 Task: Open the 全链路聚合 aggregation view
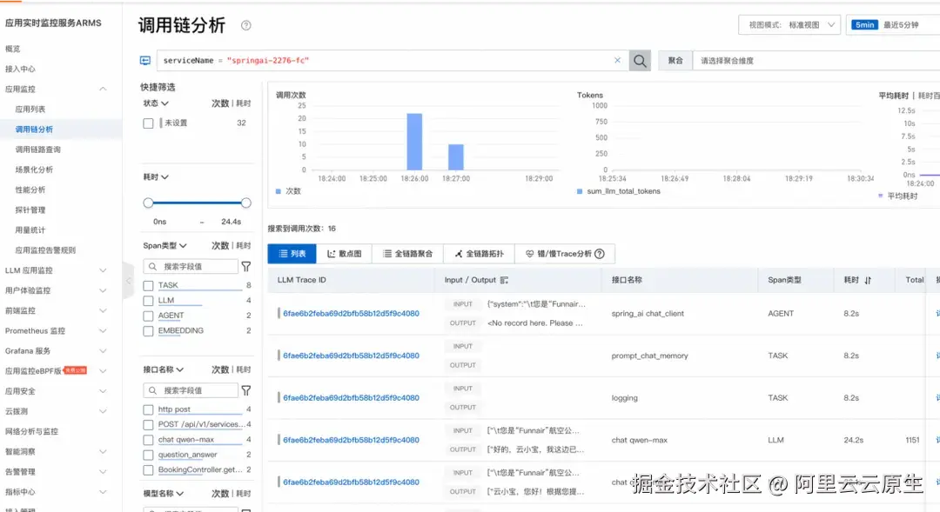coord(414,253)
